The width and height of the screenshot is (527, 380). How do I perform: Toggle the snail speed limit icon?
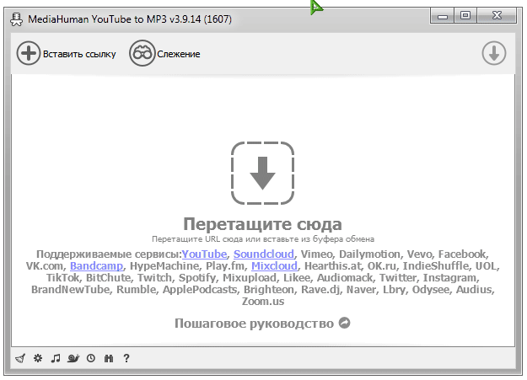(x=73, y=358)
